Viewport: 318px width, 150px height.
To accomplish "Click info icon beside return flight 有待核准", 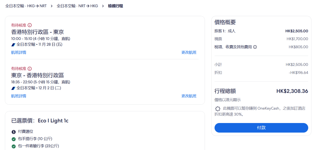I will (x=30, y=68).
